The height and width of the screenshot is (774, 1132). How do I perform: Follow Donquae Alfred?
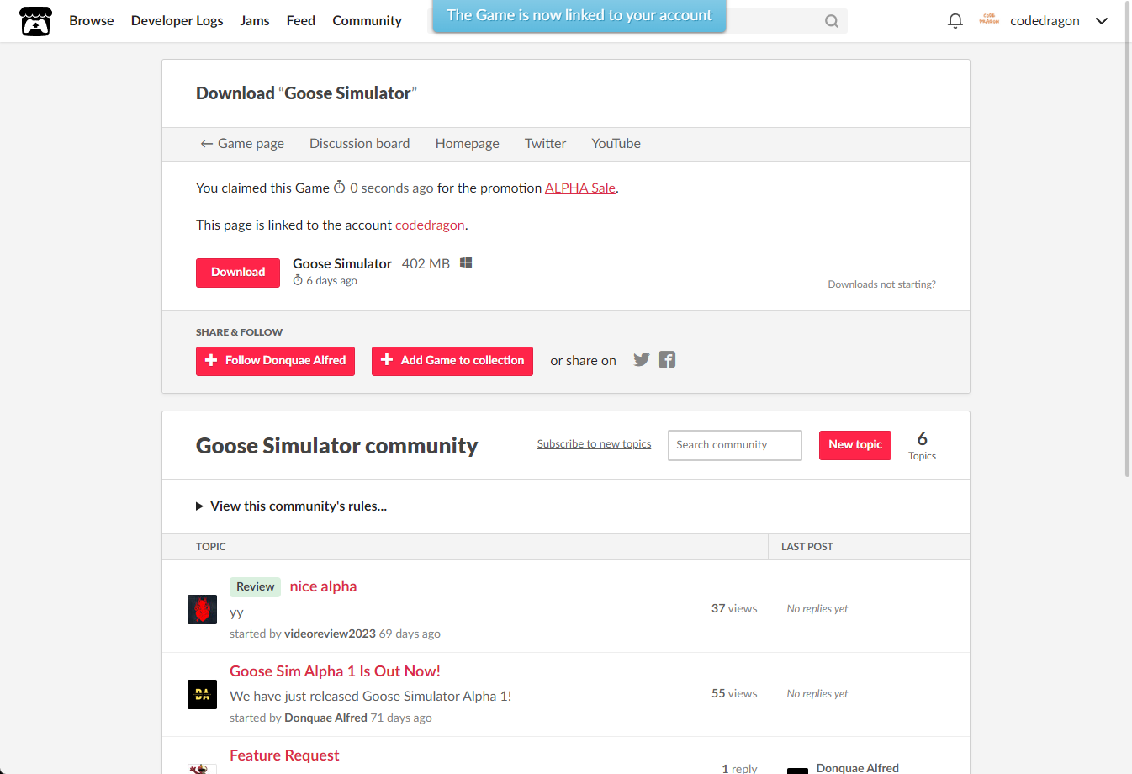pyautogui.click(x=276, y=361)
